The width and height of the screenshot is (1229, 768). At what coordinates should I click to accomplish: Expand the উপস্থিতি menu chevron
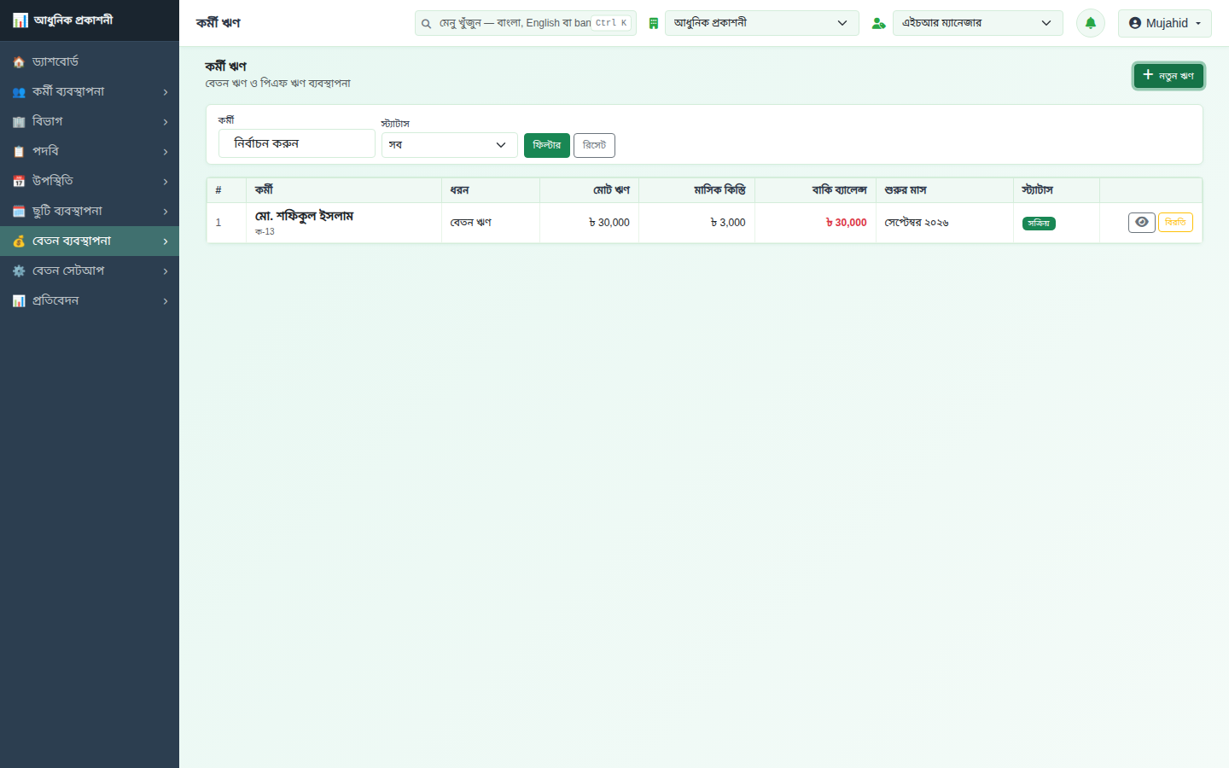click(166, 182)
